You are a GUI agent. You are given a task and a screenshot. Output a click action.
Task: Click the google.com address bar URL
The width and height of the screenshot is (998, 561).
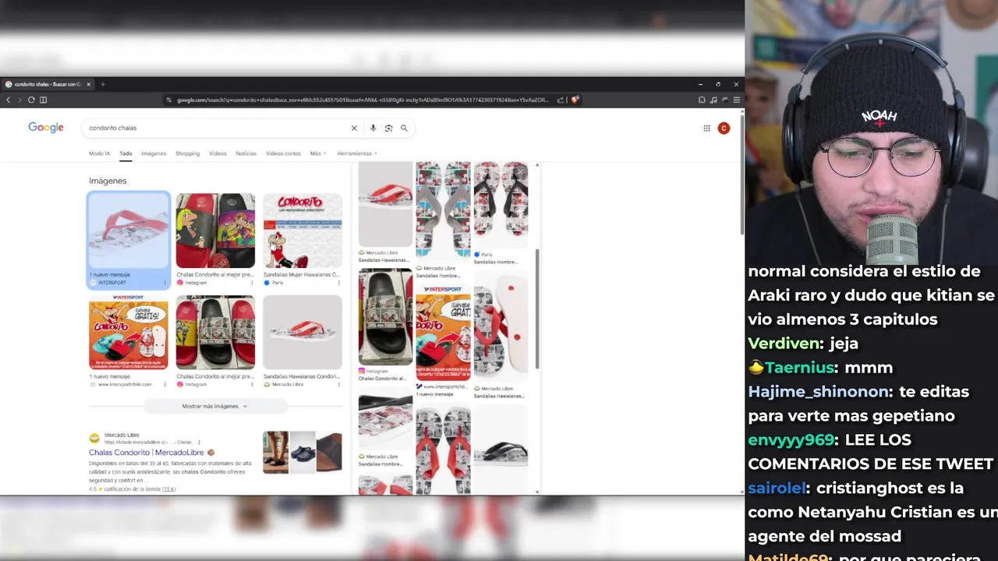[363, 100]
